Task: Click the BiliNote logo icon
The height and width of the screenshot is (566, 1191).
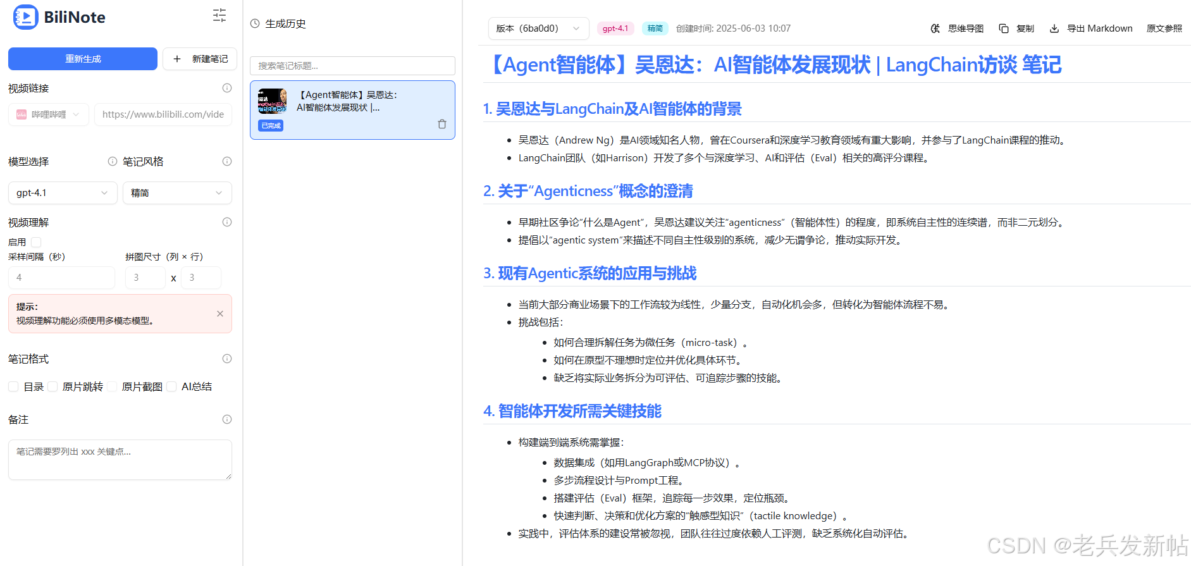Action: click(26, 17)
